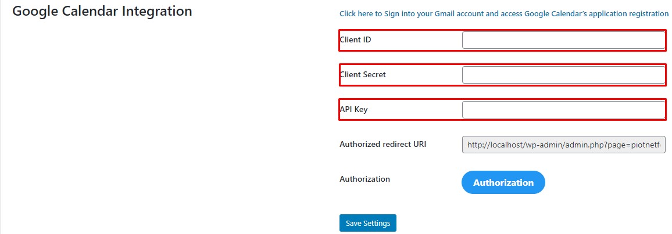672x234 pixels.
Task: Start Google authorization with the rounded button
Action: tap(503, 182)
